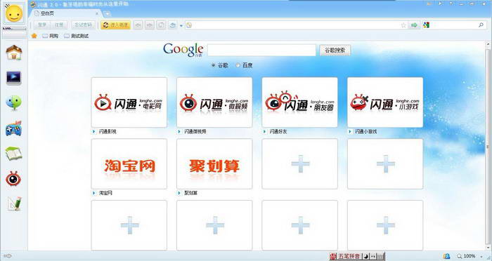Click the 忘记密码 button
Screen dimensions: 492x261
point(83,25)
